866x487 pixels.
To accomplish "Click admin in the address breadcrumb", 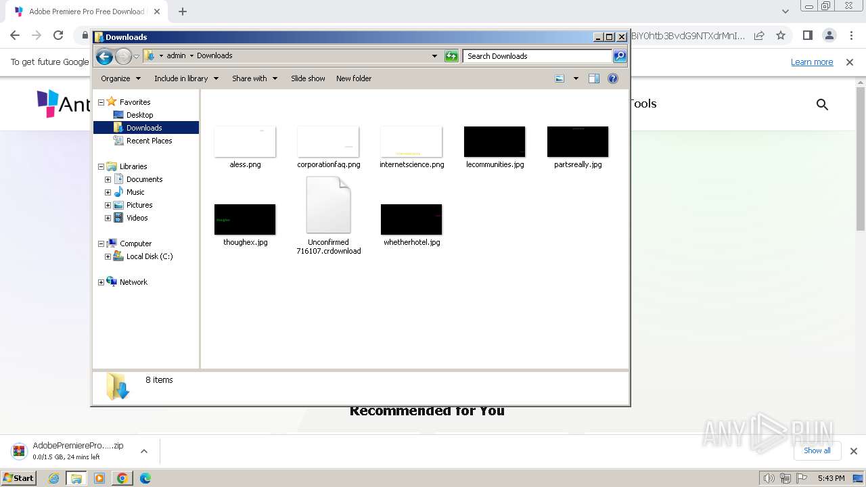I will pos(176,56).
